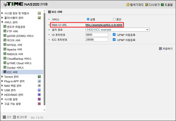176x121 pixels.
Task: Toggle UPNP 자동등록 for ICC 포트번호
Action: pyautogui.click(x=114, y=40)
